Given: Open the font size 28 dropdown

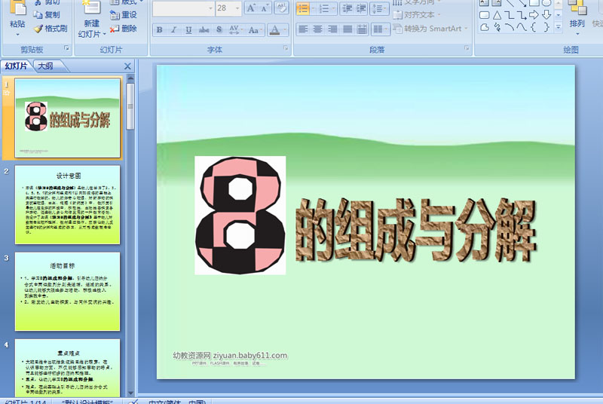Looking at the screenshot, I should tap(237, 8).
